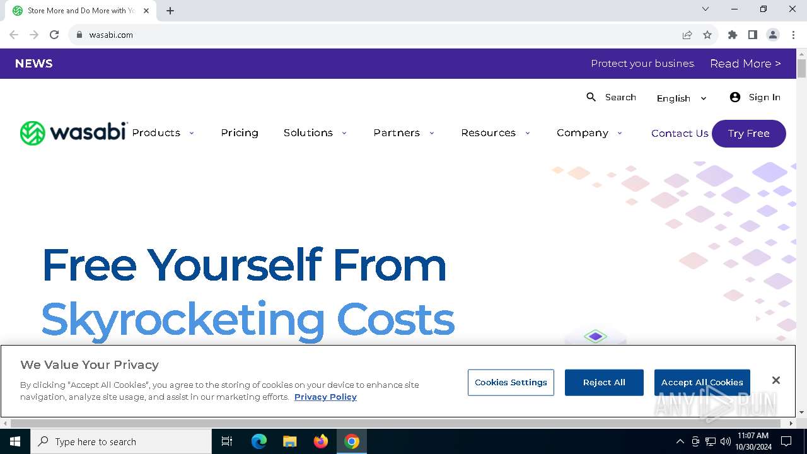Launch Microsoft Edge from the taskbar
Screen dimensions: 807x454
[x=259, y=441]
